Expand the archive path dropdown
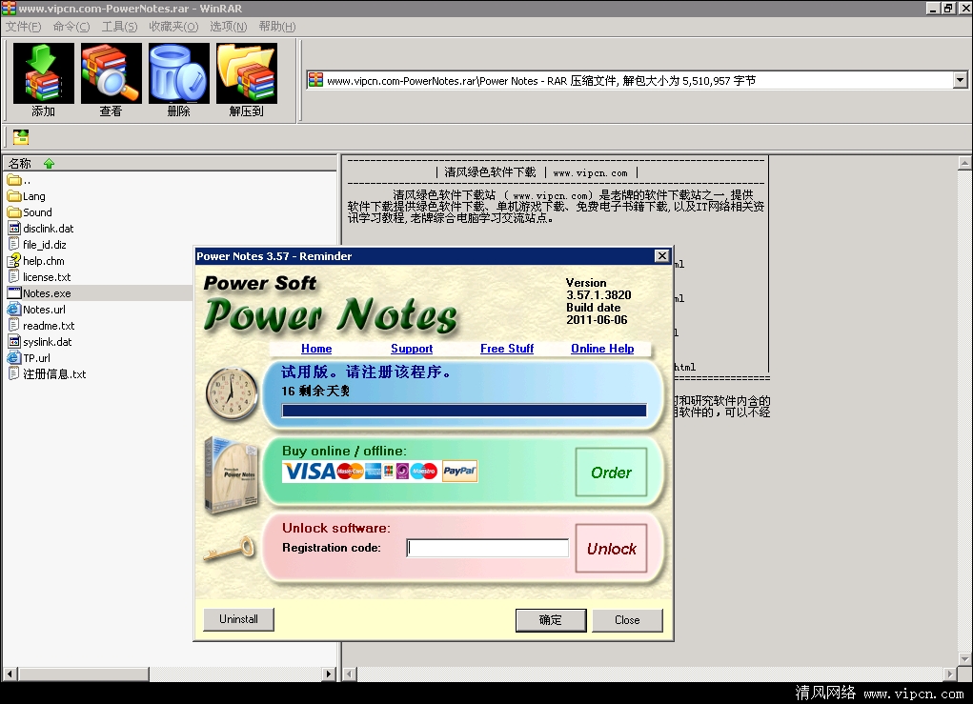The height and width of the screenshot is (704, 973). tap(960, 80)
